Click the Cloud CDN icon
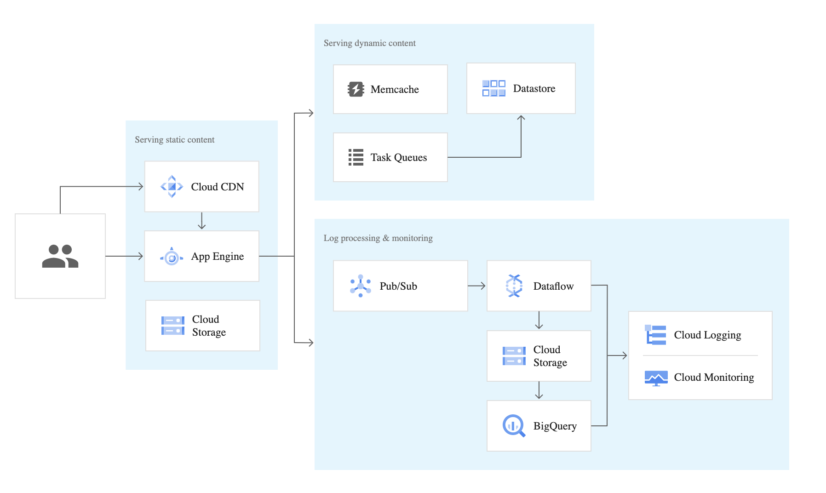This screenshot has height=493, width=826. tap(172, 186)
